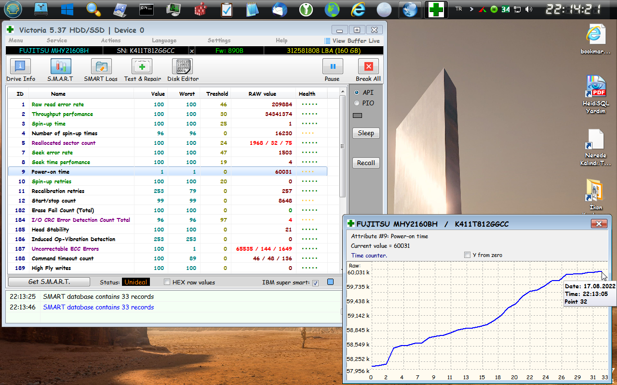This screenshot has width=617, height=385.
Task: Click the Get S.M.A.R.T. button
Action: pos(49,282)
